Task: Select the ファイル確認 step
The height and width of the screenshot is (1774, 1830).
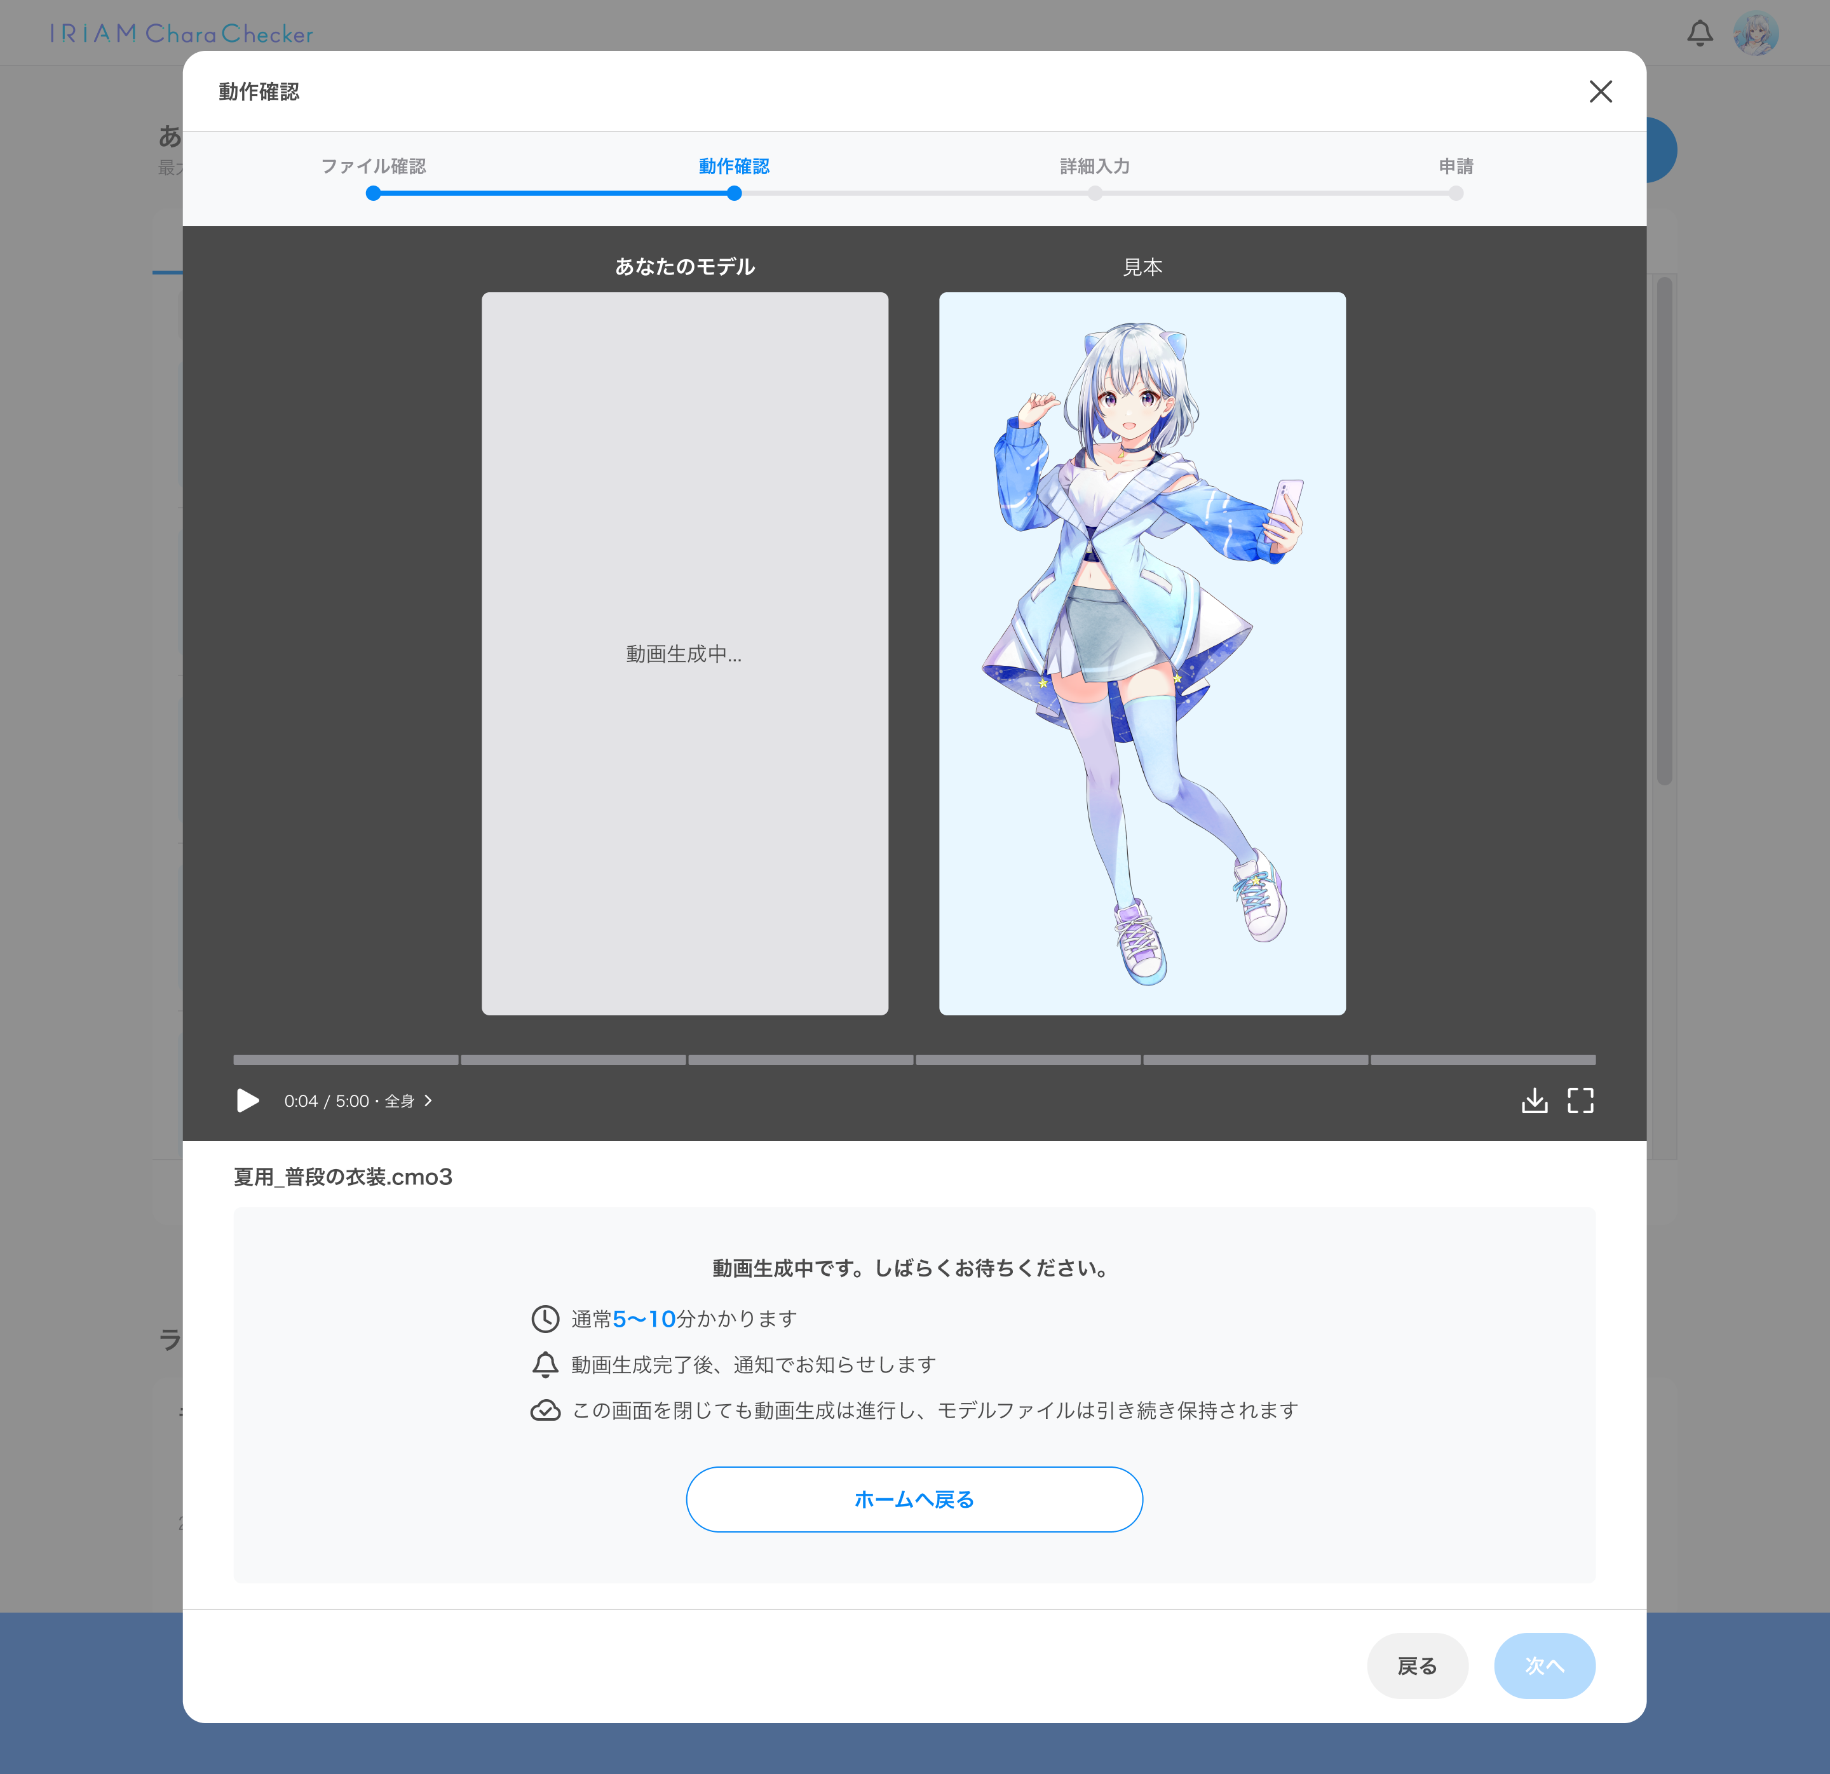Action: (374, 166)
